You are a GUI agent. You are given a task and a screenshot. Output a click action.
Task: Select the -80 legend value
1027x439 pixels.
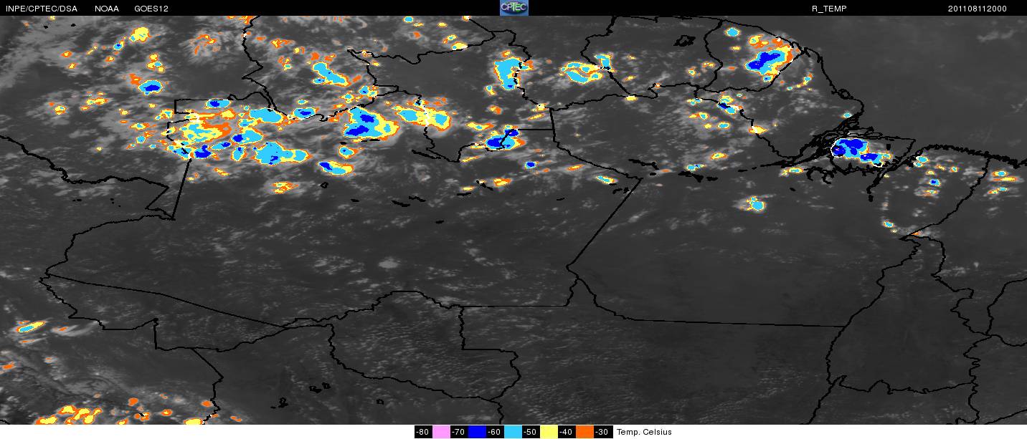tap(423, 432)
